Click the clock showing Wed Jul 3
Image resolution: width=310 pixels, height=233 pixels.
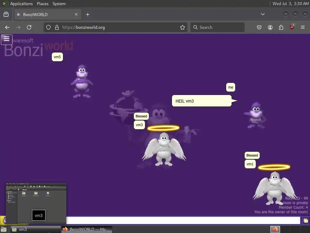[290, 4]
